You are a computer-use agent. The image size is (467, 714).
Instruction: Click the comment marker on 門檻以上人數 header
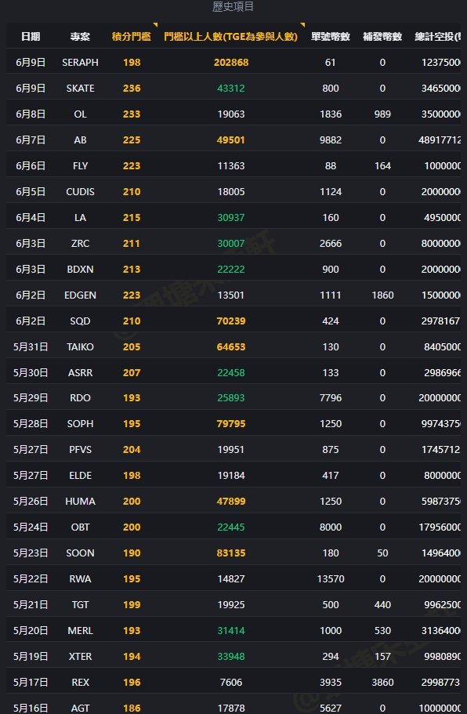[x=302, y=25]
